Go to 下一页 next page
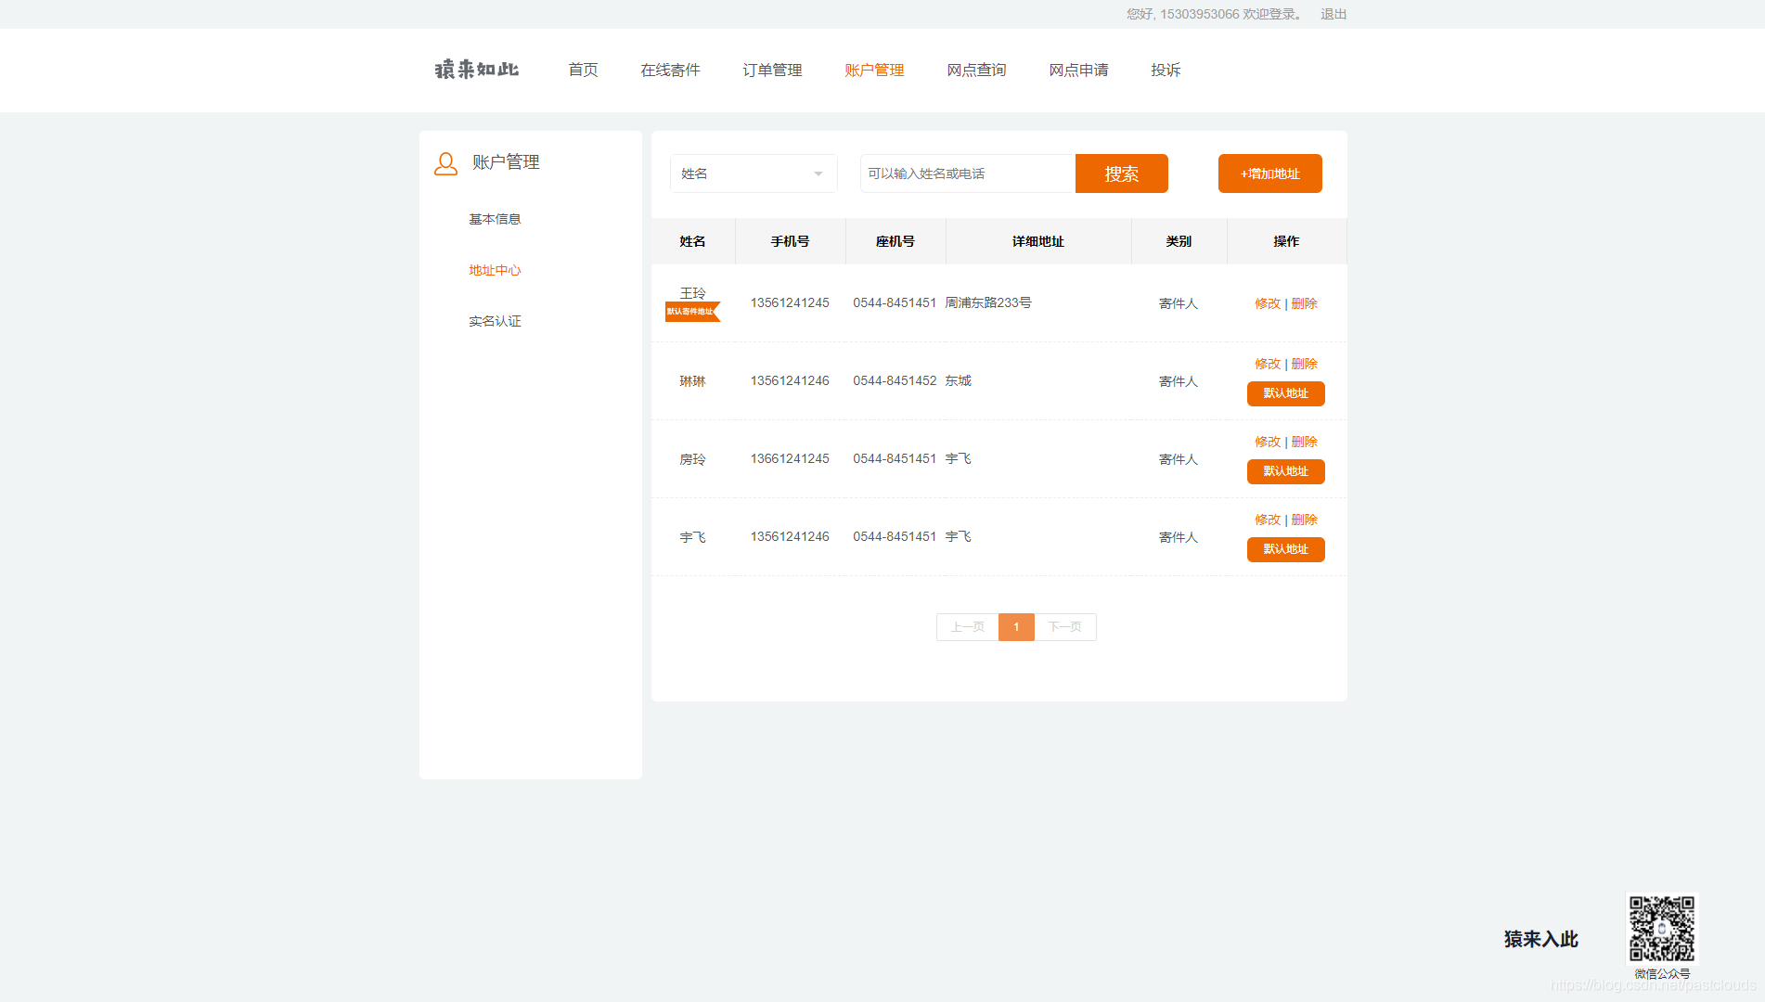 1065,627
